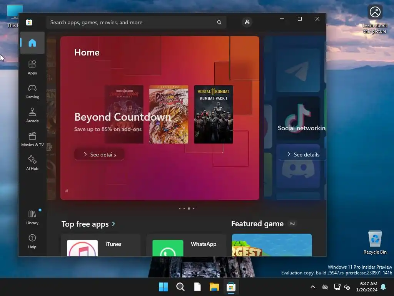Select the second carousel page dot

[x=184, y=209]
